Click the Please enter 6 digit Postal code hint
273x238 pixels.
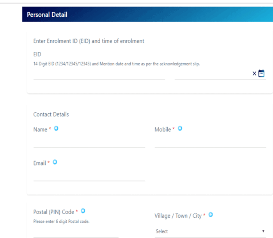(61, 222)
